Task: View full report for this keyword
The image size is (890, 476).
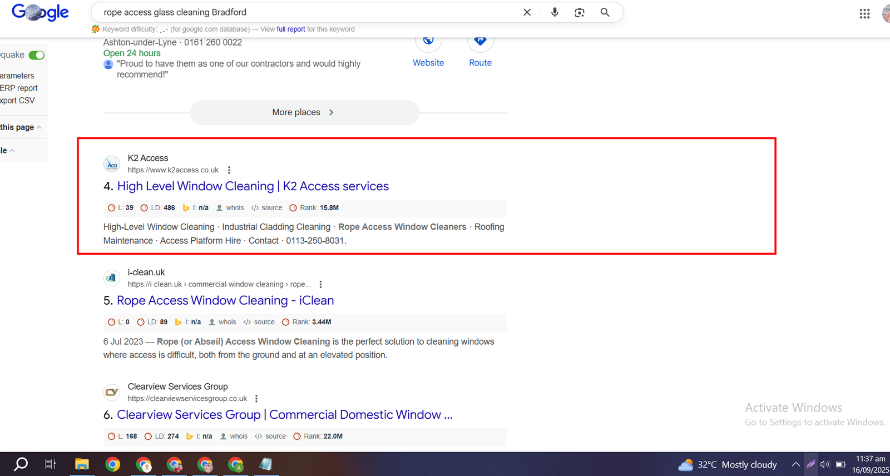Action: click(x=290, y=29)
